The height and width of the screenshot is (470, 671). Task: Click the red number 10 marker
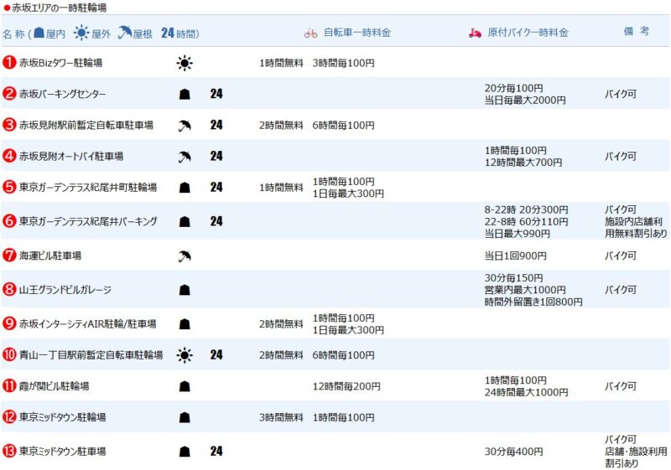(9, 354)
